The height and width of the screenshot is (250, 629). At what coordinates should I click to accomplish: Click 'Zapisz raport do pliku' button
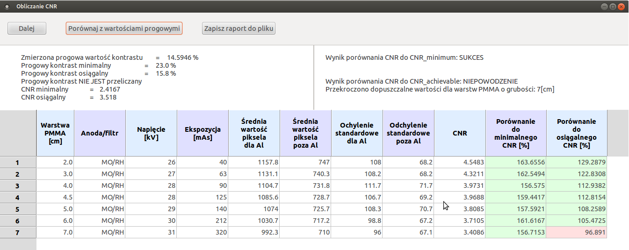239,29
